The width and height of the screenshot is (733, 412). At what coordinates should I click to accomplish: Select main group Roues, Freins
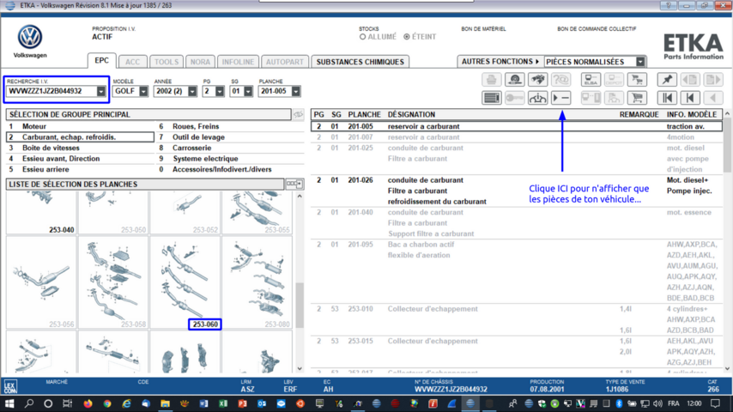(x=230, y=126)
